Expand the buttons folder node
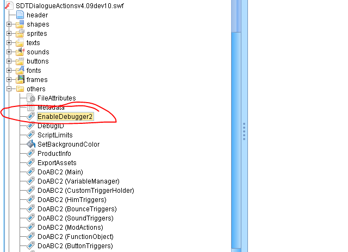Screen dimensions: 348x252 [x=9, y=61]
